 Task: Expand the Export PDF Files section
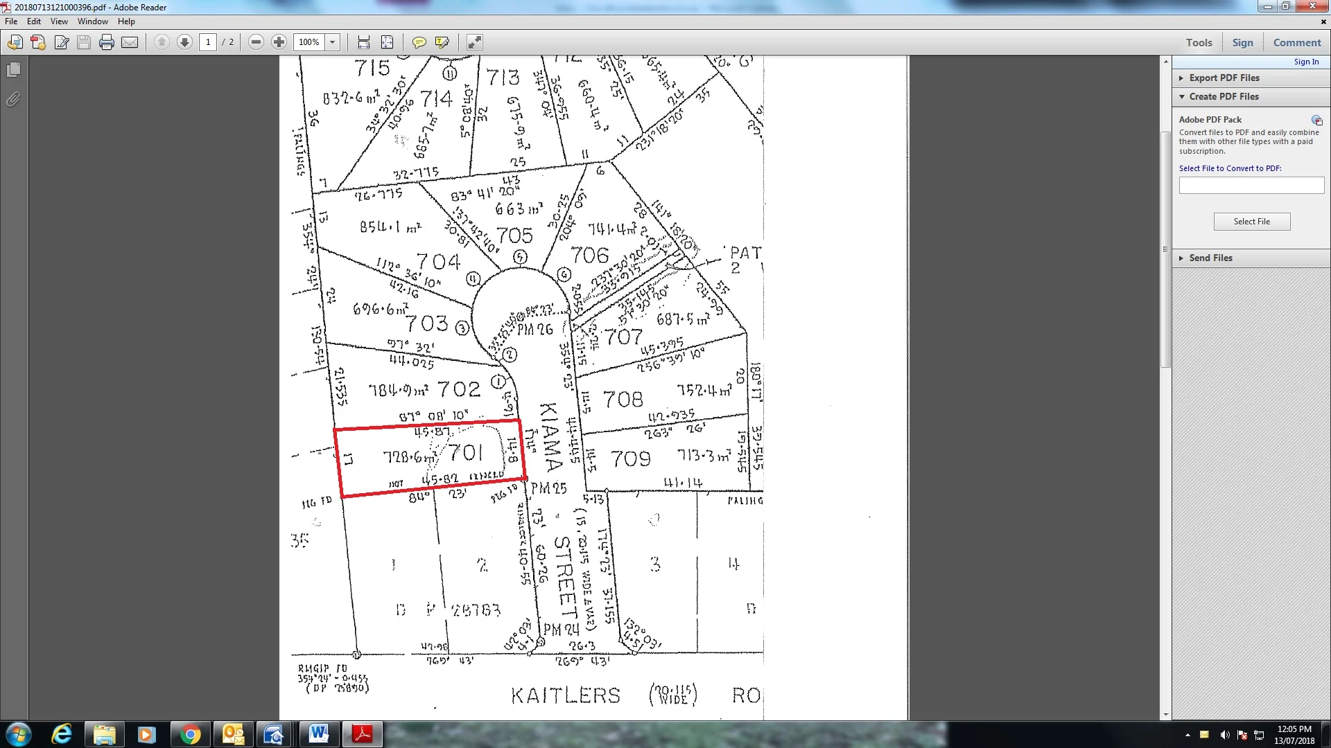1224,78
